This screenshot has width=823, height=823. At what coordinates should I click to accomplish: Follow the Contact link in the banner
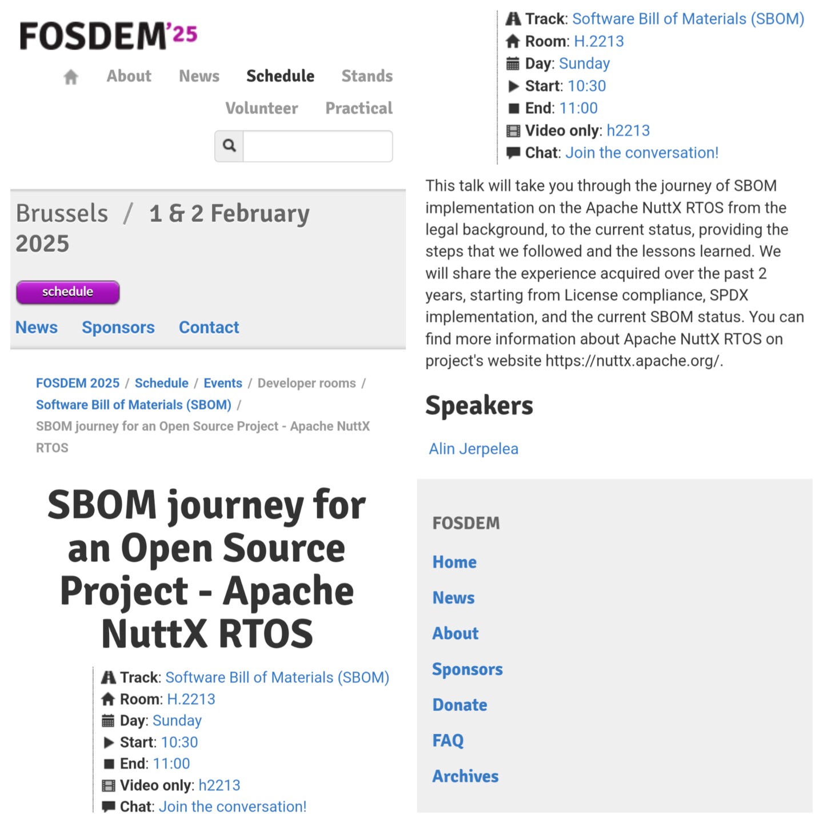tap(209, 327)
